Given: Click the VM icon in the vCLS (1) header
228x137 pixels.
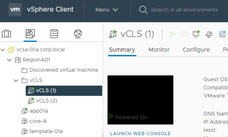Looking at the screenshot, I should coord(113,34).
